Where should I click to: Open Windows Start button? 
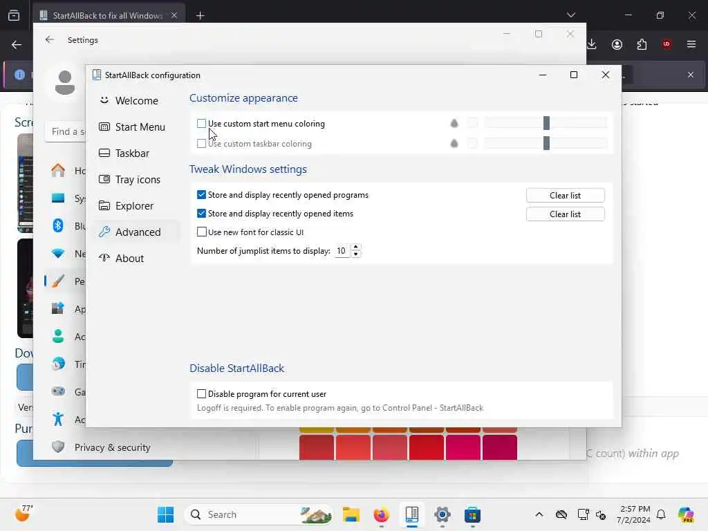166,514
